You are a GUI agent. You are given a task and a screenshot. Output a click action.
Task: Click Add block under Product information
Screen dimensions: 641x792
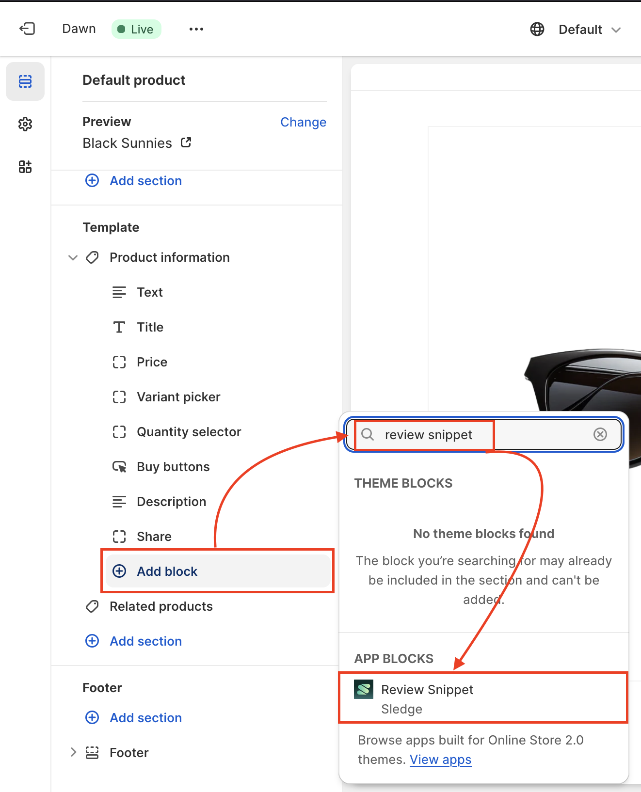(167, 571)
